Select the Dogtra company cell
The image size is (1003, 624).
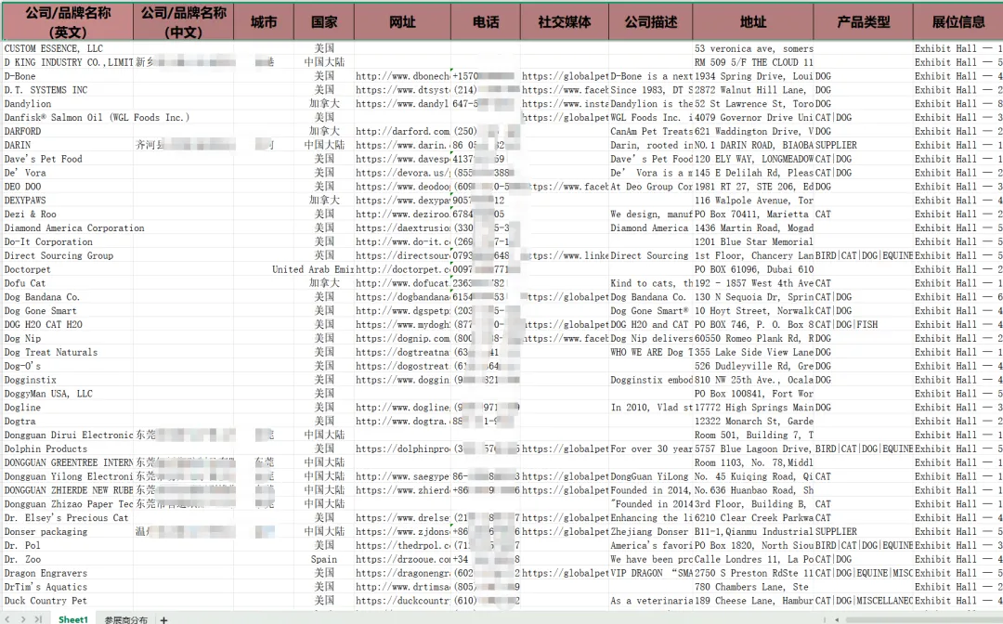coord(68,422)
